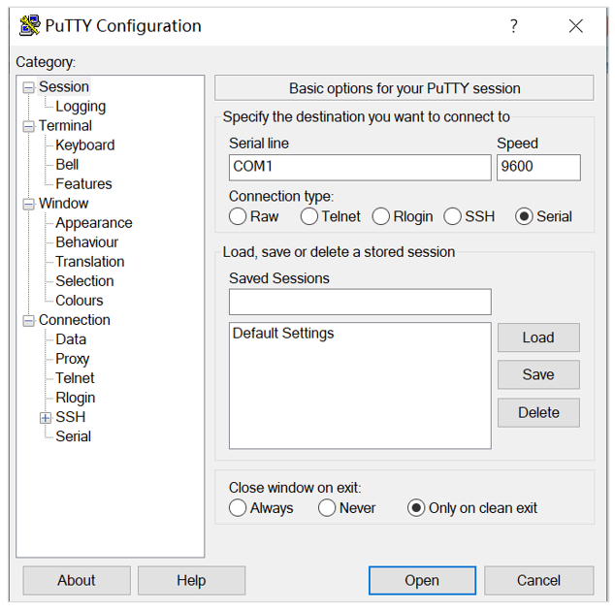Viewport: 615px width, 610px height.
Task: Collapse the Session tree node
Action: [28, 87]
